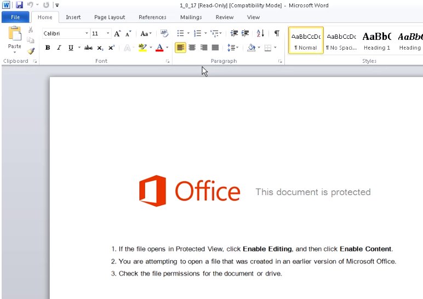Viewport: 423px width, 299px height.
Task: Select the Format Painter brush
Action: [x=31, y=51]
